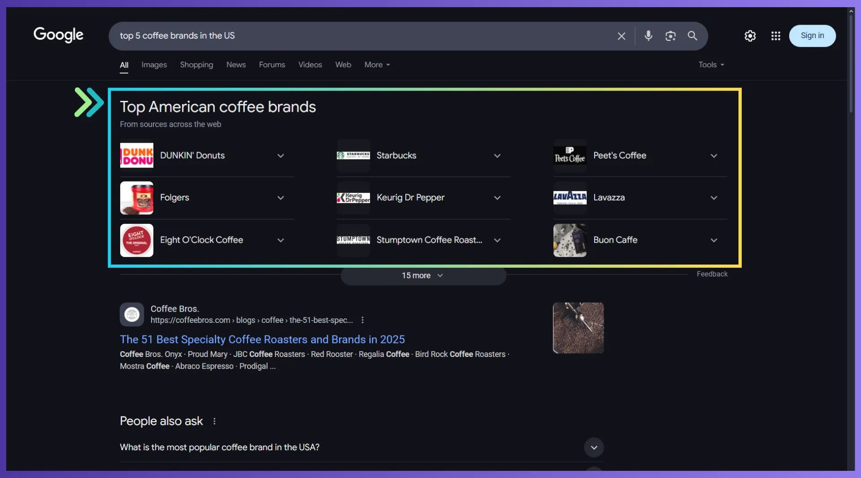Go to Google home via logo

pos(58,35)
